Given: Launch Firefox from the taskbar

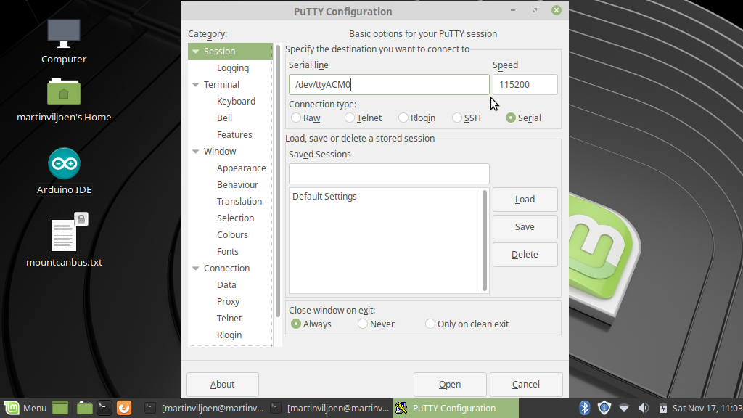Looking at the screenshot, I should point(123,408).
